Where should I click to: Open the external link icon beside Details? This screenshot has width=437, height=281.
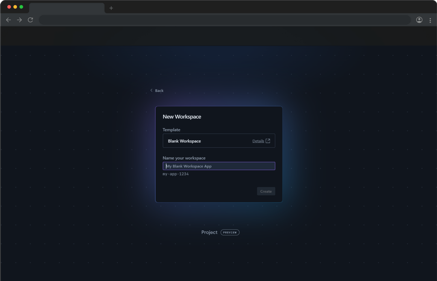268,141
